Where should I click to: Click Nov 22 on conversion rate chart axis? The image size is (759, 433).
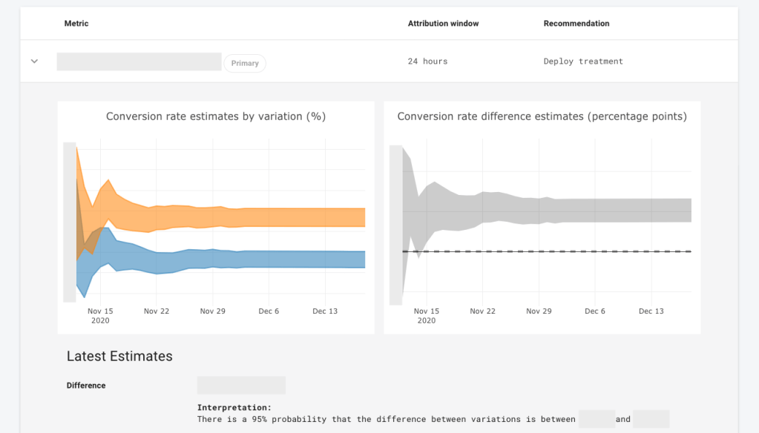click(x=157, y=311)
